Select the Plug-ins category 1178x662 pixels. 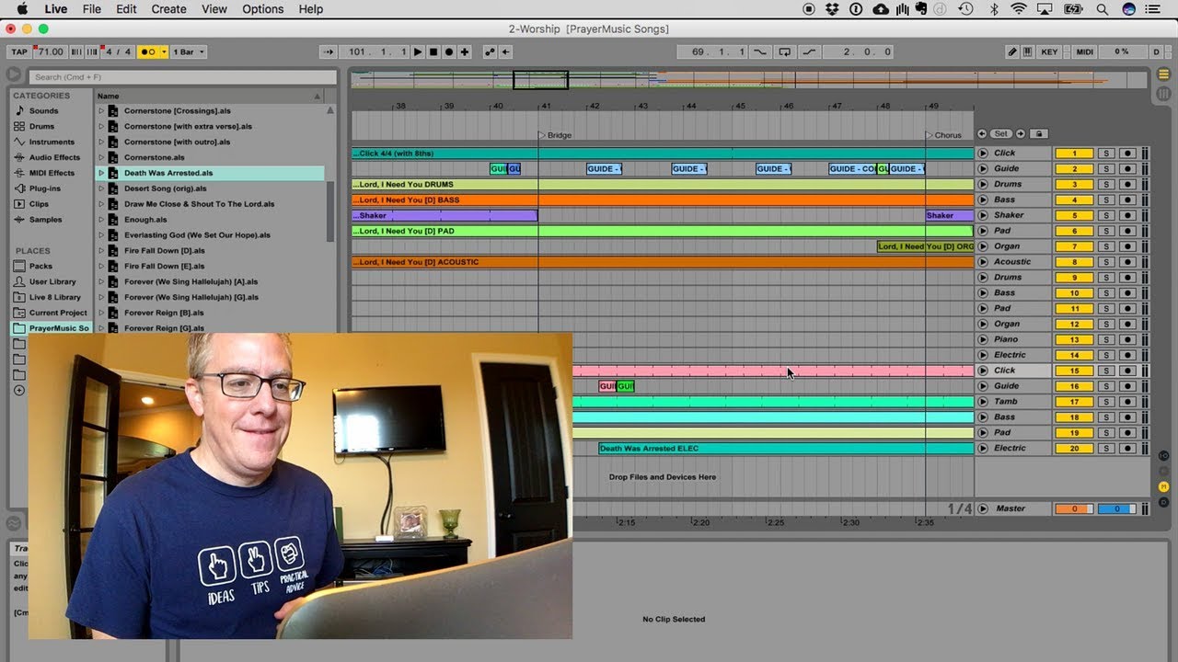(x=44, y=188)
